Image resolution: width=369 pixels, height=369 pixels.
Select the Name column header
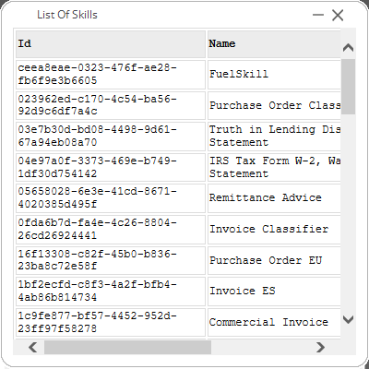coord(274,44)
